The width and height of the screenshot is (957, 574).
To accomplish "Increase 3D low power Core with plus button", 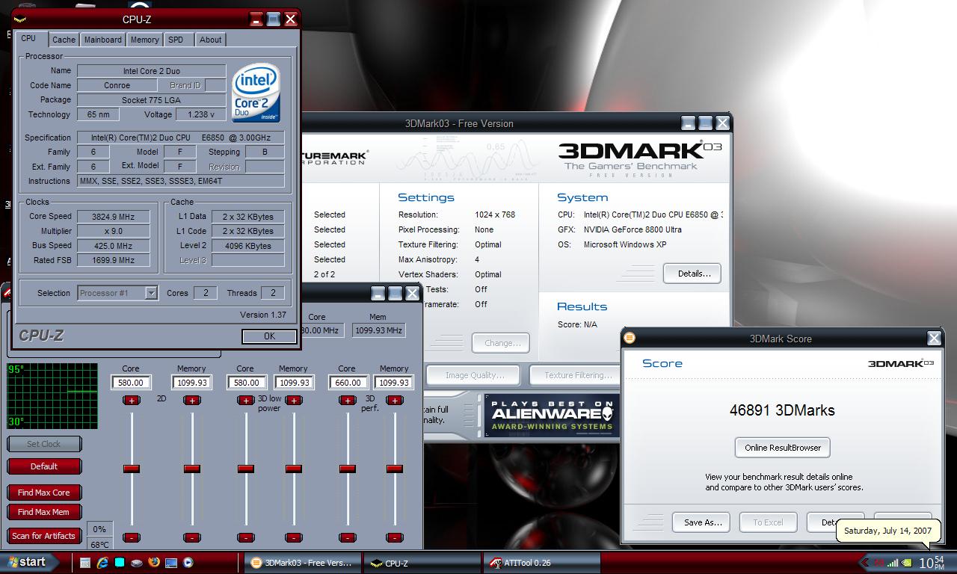I will 245,401.
